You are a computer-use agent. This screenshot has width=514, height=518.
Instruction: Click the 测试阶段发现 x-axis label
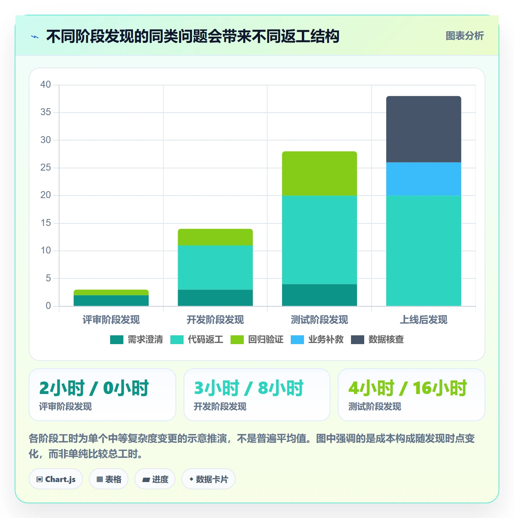[x=319, y=320]
